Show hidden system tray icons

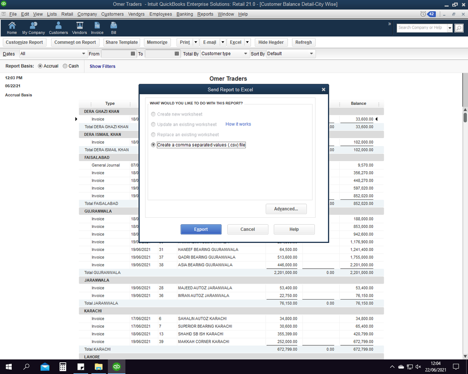(x=392, y=367)
